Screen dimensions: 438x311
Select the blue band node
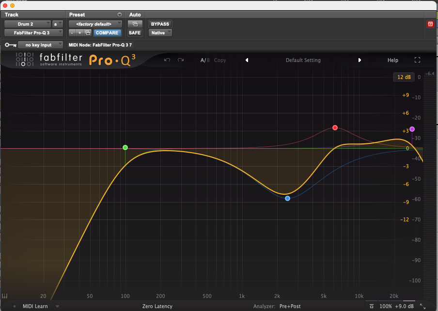(287, 199)
